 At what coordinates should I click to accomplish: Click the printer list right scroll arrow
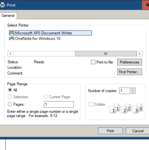[139, 54]
